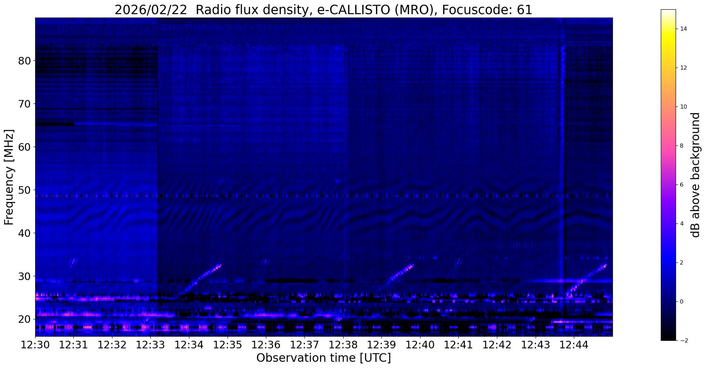Click the 60 MHz frequency tick label

click(x=24, y=147)
